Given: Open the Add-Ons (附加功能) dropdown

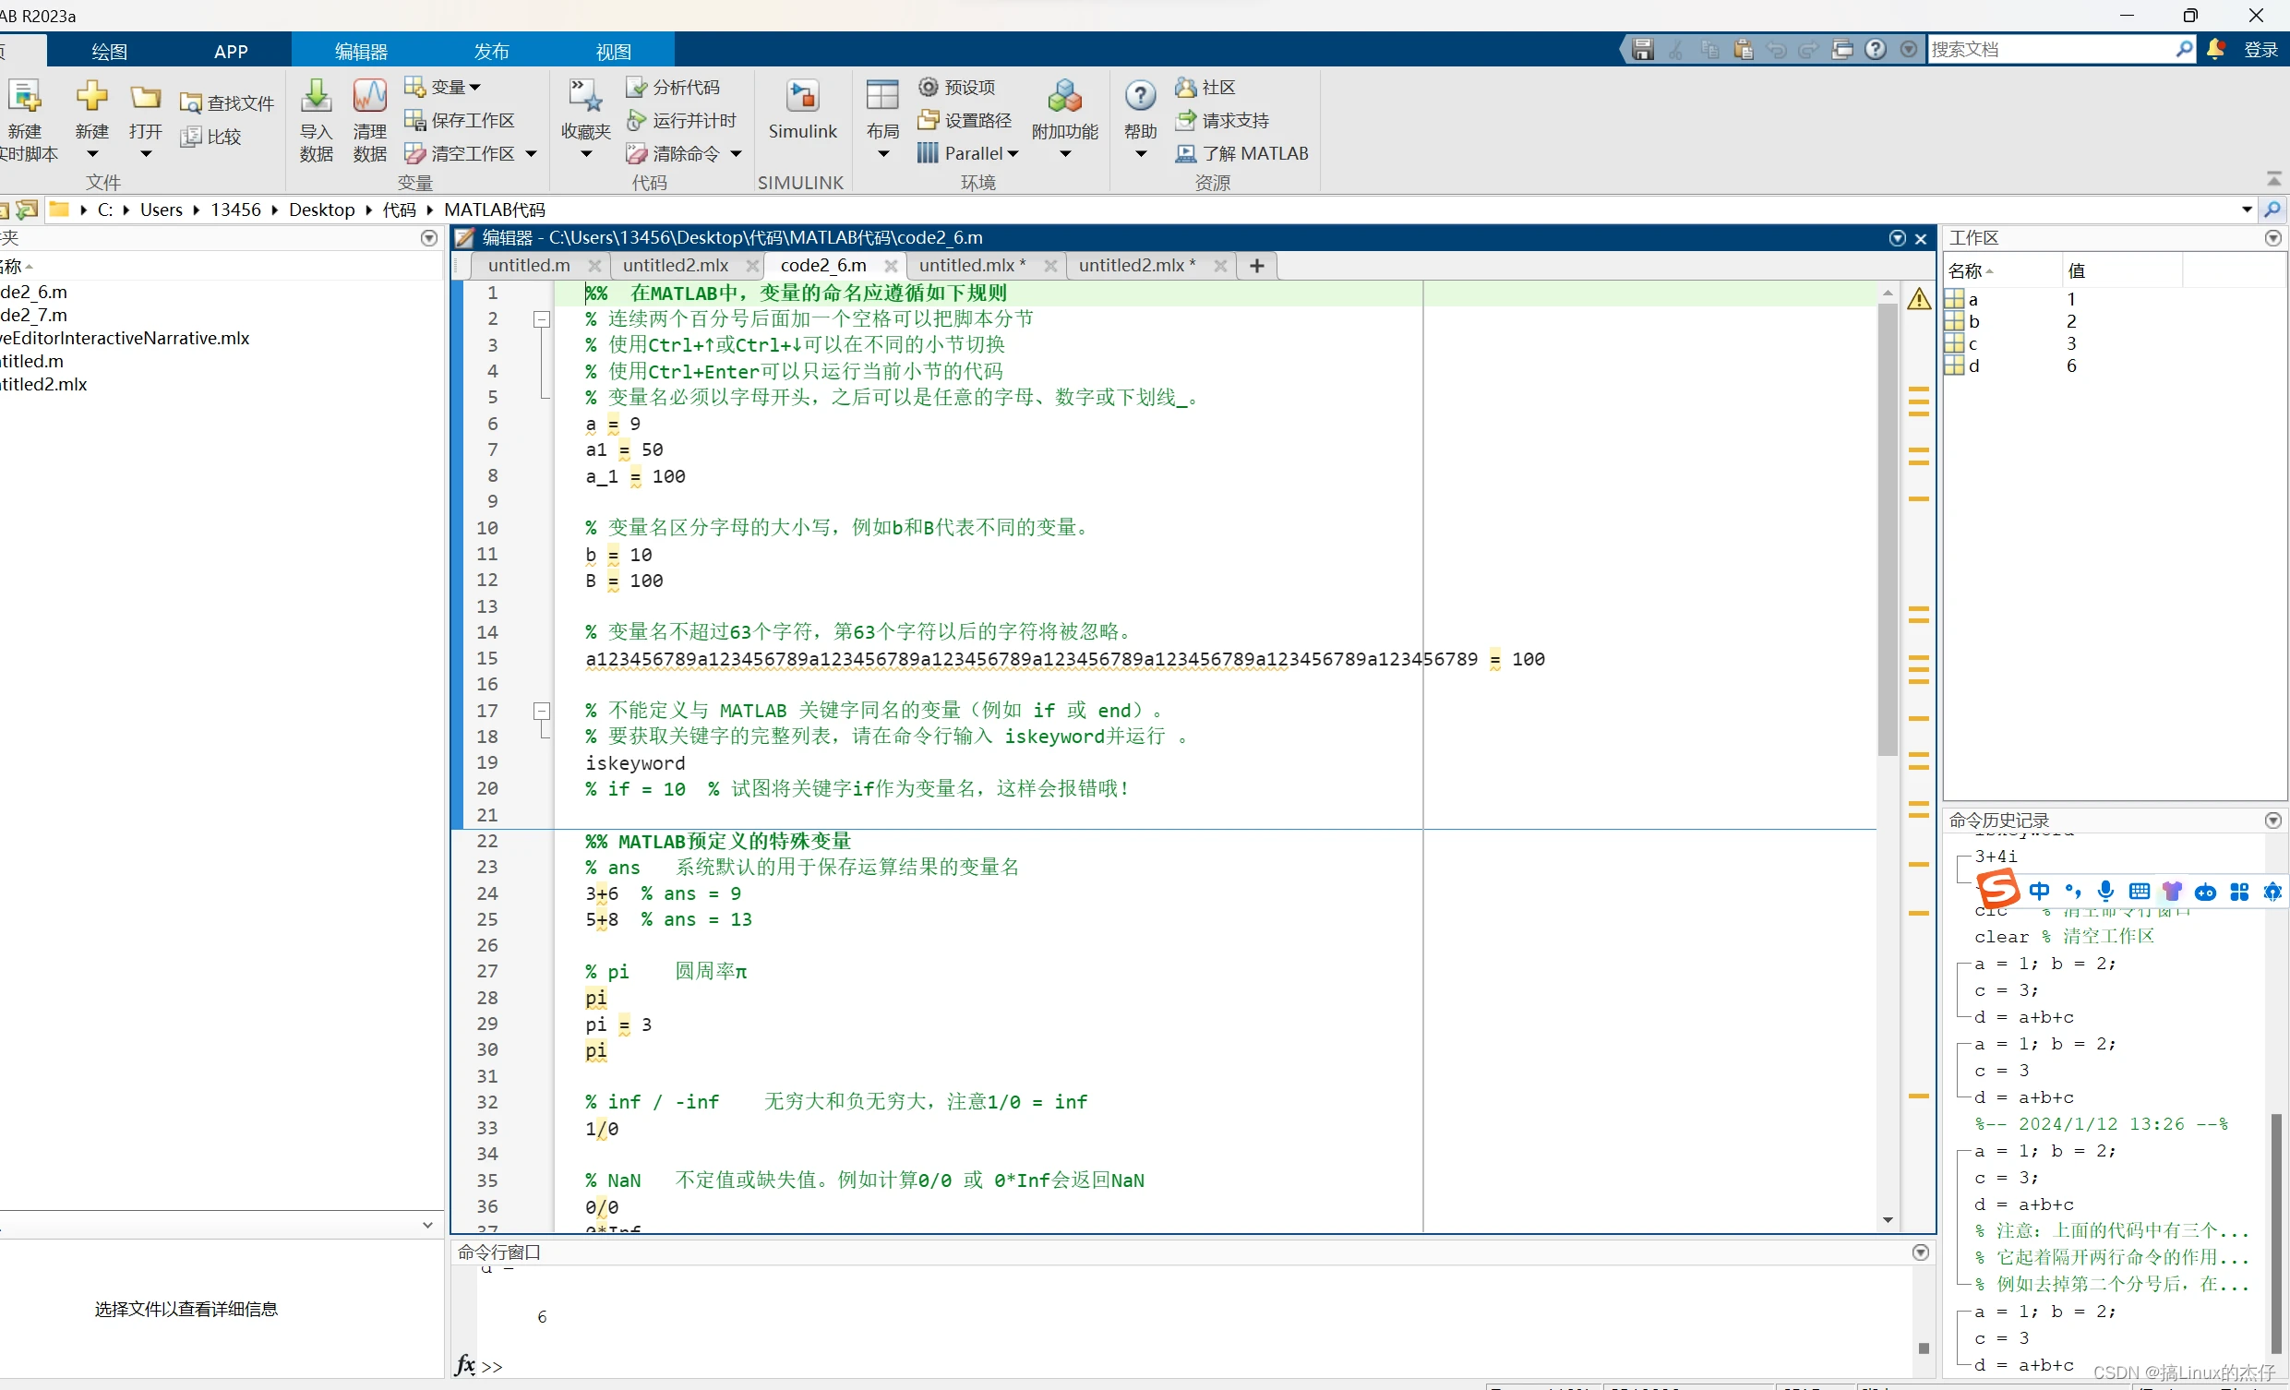Looking at the screenshot, I should coord(1065,154).
